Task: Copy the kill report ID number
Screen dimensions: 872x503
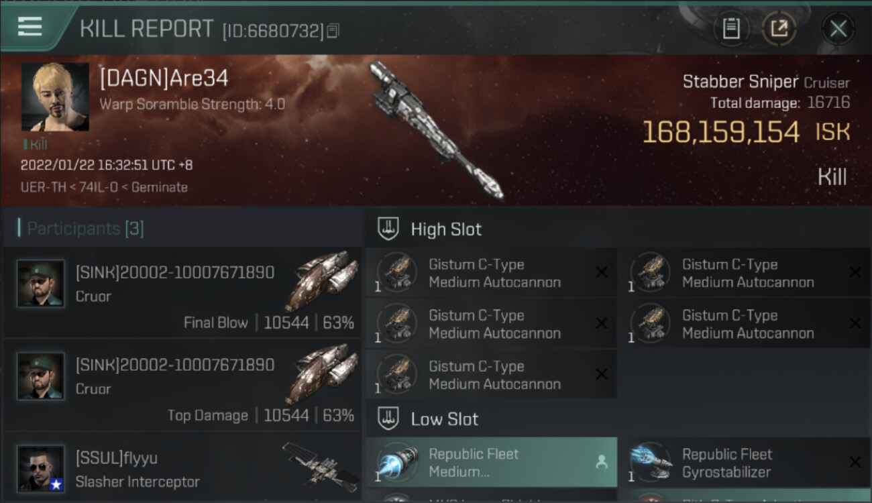Action: click(333, 30)
